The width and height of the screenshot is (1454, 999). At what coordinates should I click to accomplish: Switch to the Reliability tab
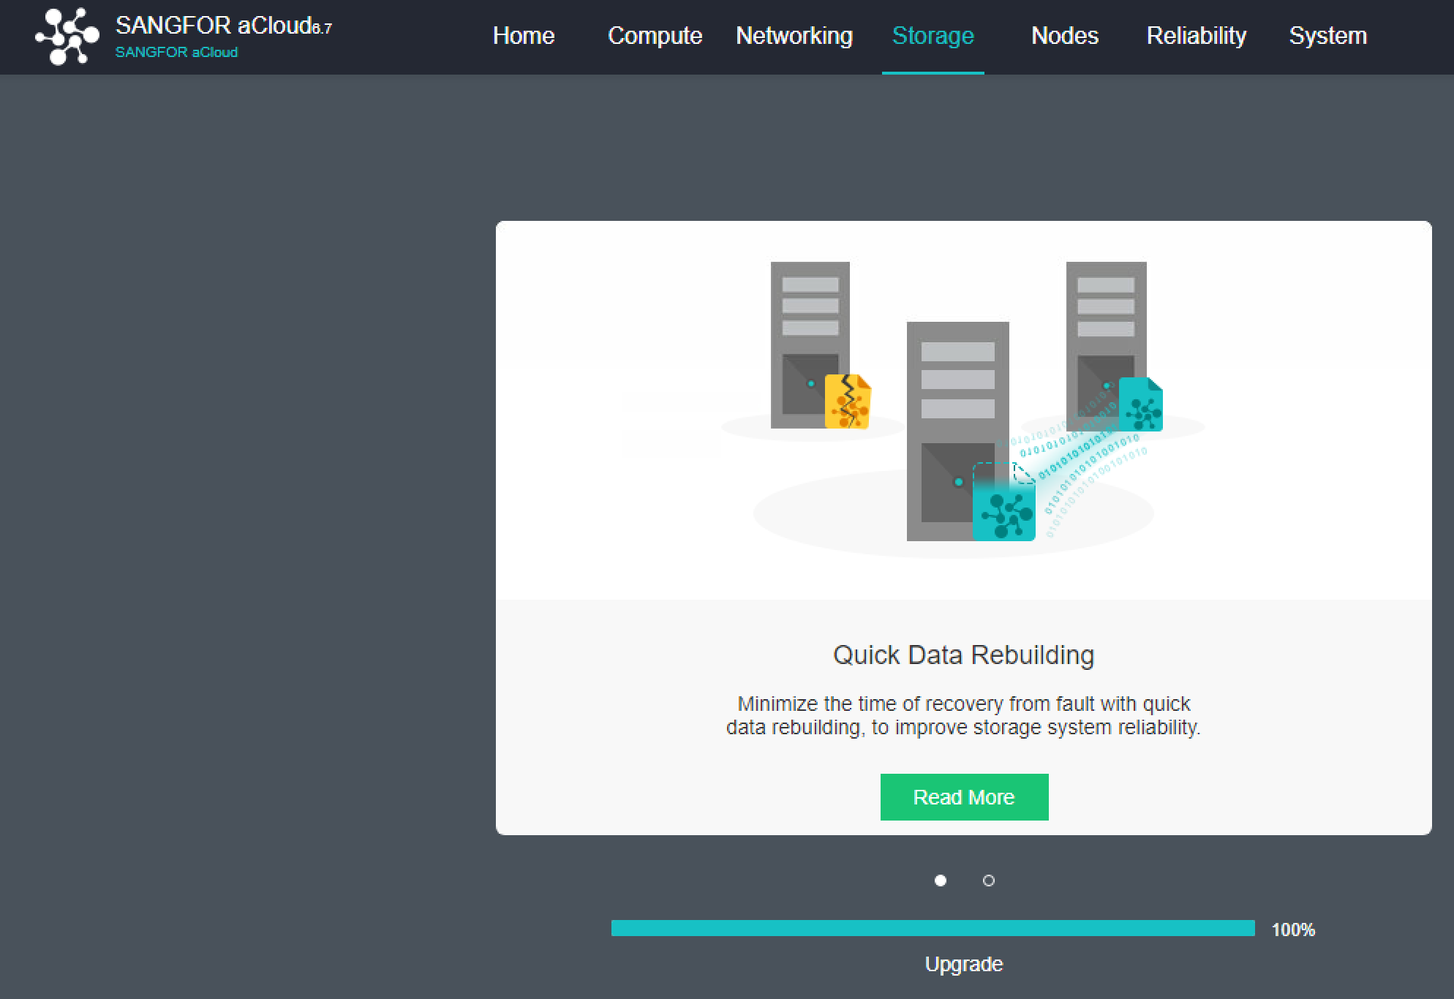click(1197, 36)
